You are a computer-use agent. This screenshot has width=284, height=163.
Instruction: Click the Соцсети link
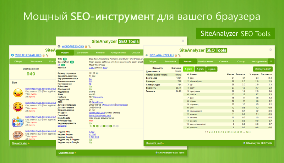tap(62, 126)
